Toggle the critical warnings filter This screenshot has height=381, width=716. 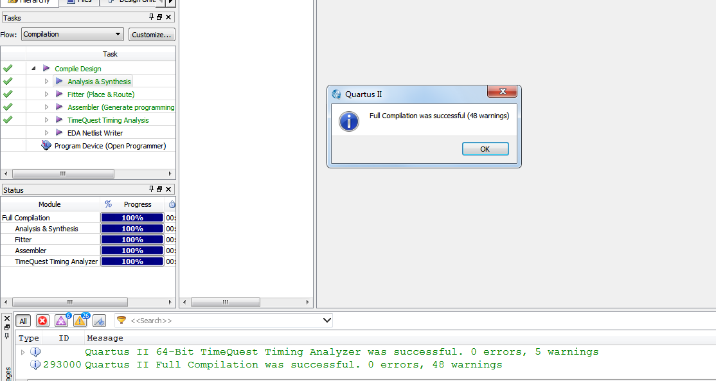point(62,320)
